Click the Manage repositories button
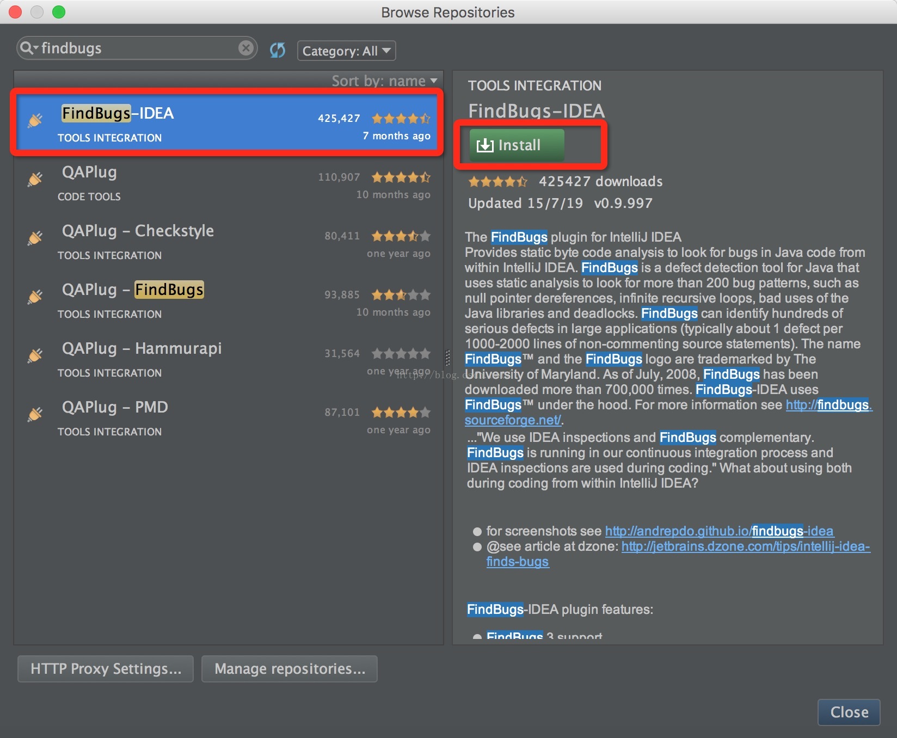The height and width of the screenshot is (738, 897). (x=290, y=669)
